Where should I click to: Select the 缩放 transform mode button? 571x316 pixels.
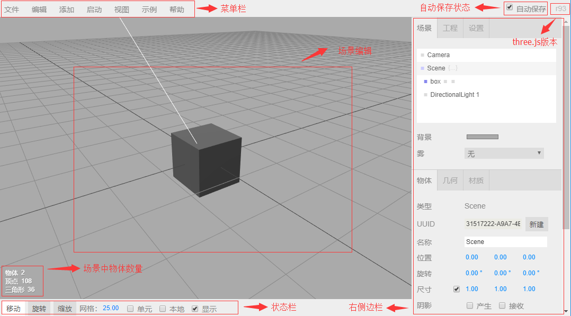coord(65,309)
